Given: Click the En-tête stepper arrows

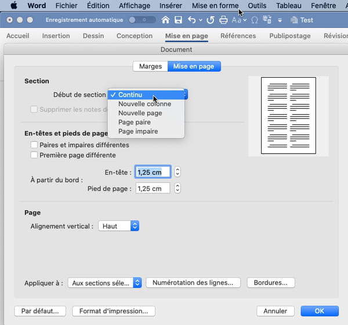Looking at the screenshot, I should (x=177, y=172).
